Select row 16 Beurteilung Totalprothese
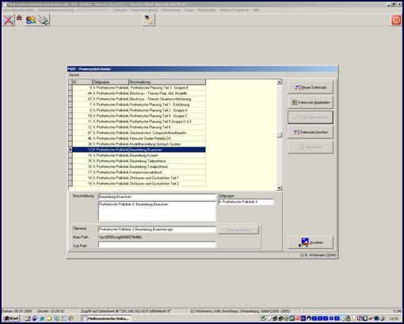 (x=139, y=166)
